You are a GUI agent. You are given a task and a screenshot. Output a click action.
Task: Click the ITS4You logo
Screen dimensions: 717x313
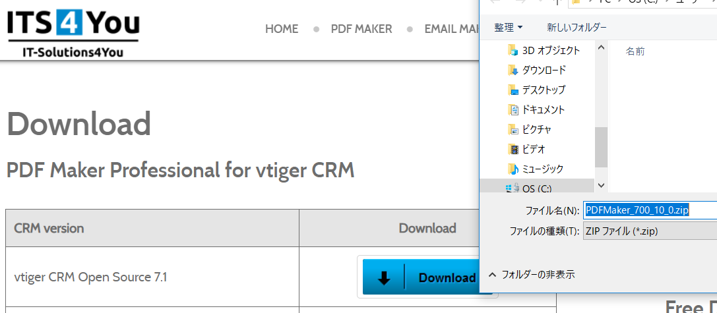[73, 35]
